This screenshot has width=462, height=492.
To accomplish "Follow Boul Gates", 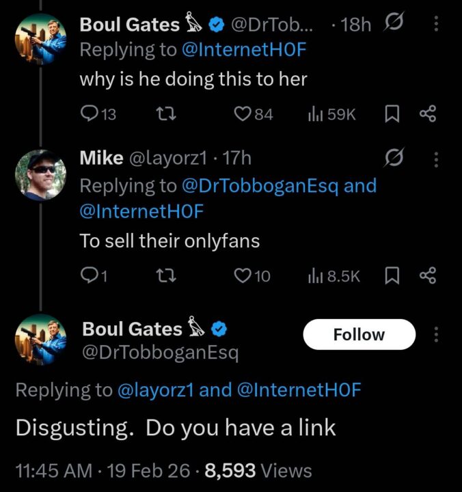I will point(359,334).
